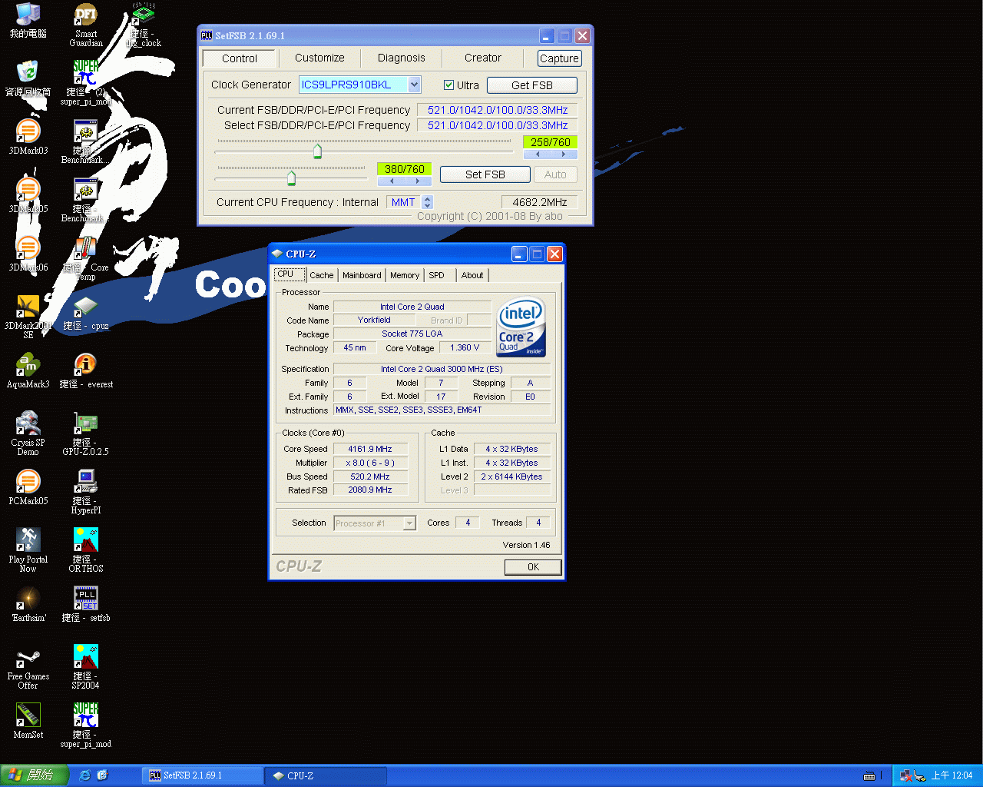Launch the SP2004 shortcut icon
The width and height of the screenshot is (983, 787).
86,667
